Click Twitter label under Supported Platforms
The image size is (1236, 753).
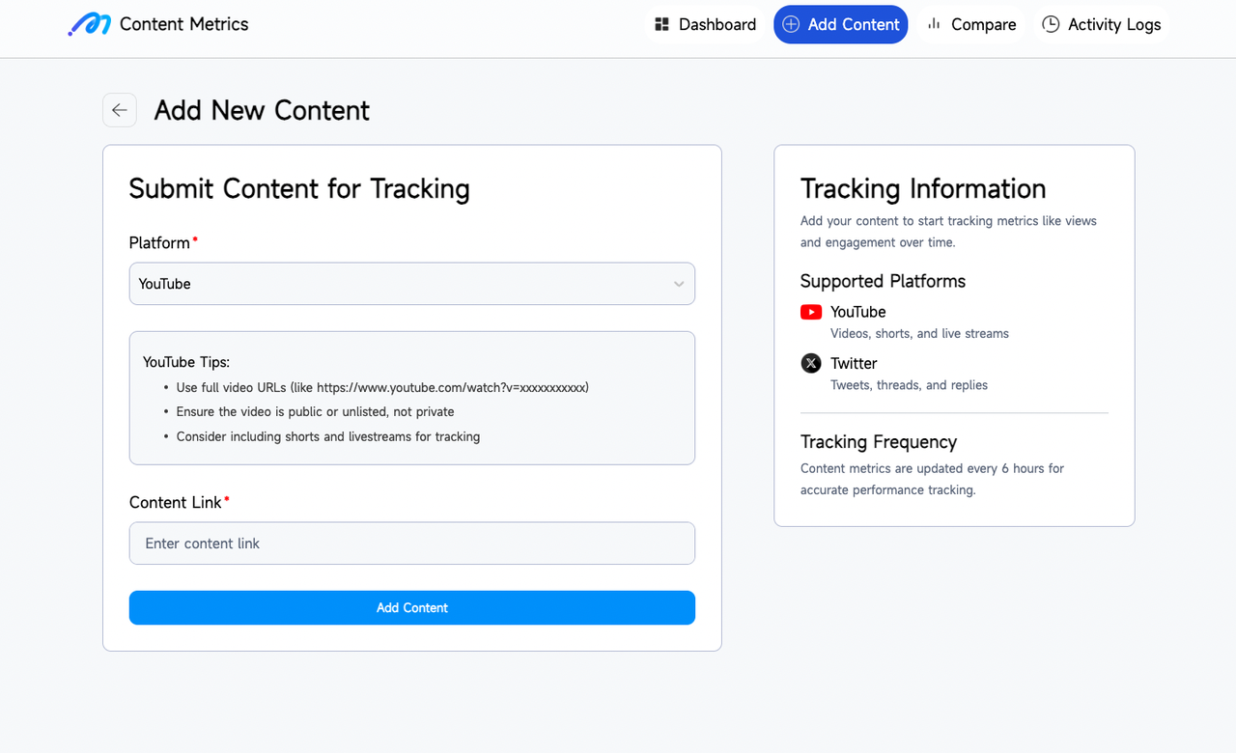854,363
